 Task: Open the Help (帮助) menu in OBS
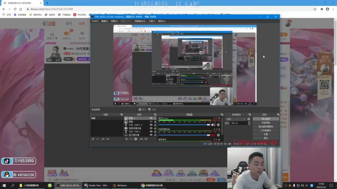pyautogui.click(x=162, y=21)
